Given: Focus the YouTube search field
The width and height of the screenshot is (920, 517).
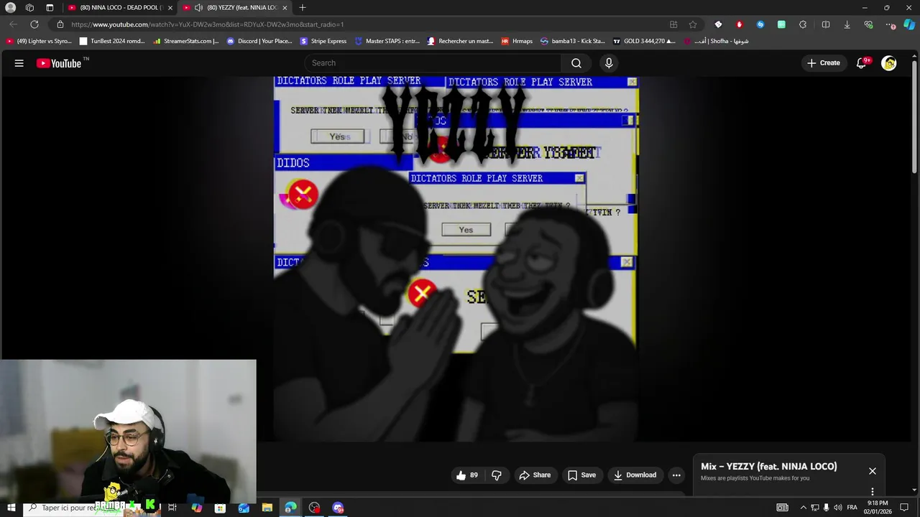Looking at the screenshot, I should pos(433,63).
